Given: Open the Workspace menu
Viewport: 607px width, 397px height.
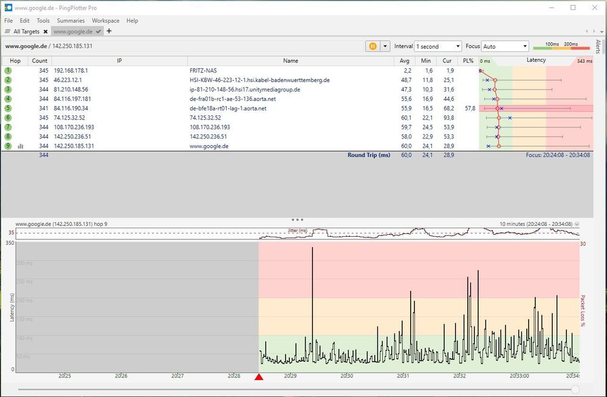Looking at the screenshot, I should point(105,21).
